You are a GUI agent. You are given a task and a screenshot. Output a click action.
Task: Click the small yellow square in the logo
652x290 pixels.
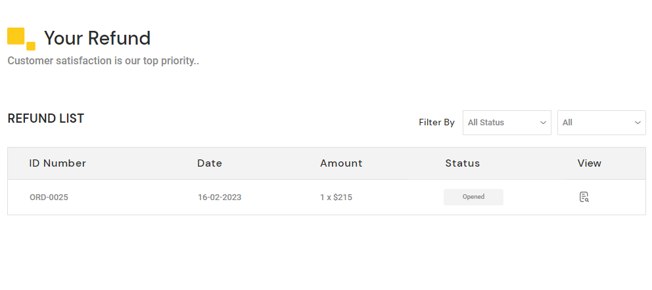click(31, 46)
